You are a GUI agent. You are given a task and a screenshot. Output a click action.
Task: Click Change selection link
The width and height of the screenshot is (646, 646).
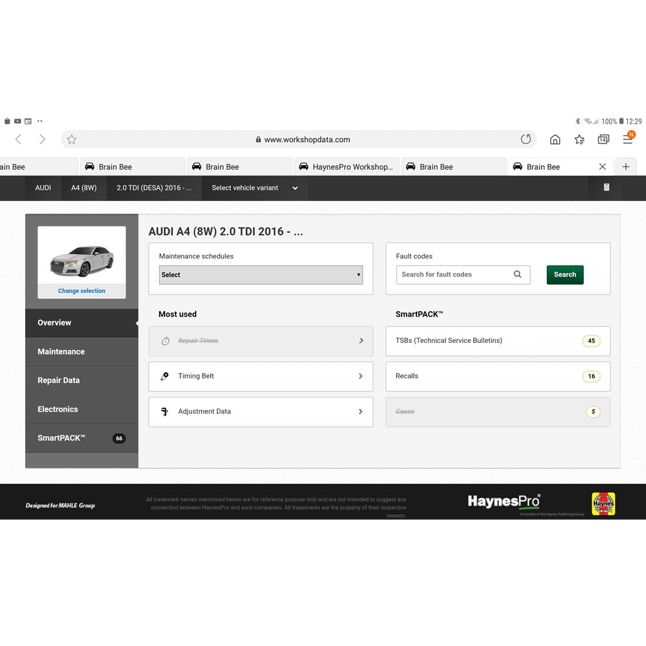pos(82,291)
